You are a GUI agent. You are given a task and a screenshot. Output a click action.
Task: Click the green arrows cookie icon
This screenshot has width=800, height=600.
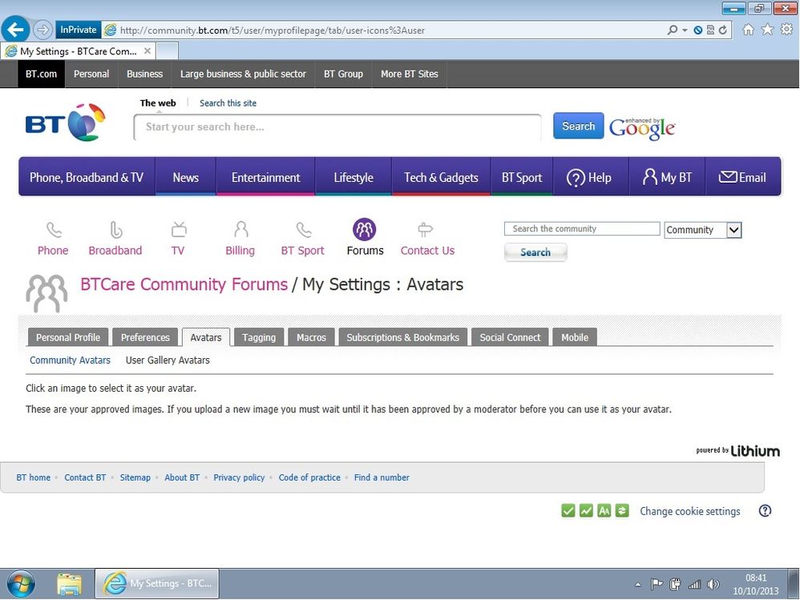click(622, 510)
